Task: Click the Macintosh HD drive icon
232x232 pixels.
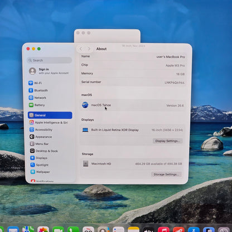Action: [x=86, y=163]
